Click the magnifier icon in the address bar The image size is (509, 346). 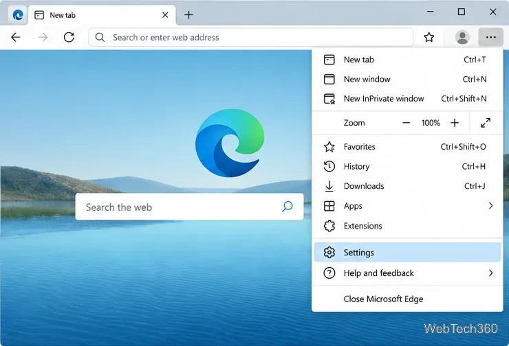coord(100,37)
